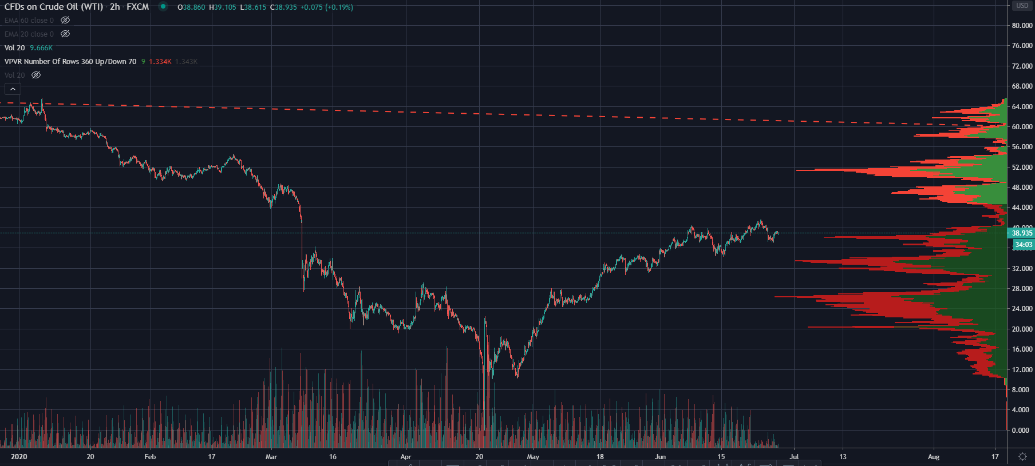Select the VPVR Number Of Rows indicator label
This screenshot has width=1035, height=466.
(70, 62)
